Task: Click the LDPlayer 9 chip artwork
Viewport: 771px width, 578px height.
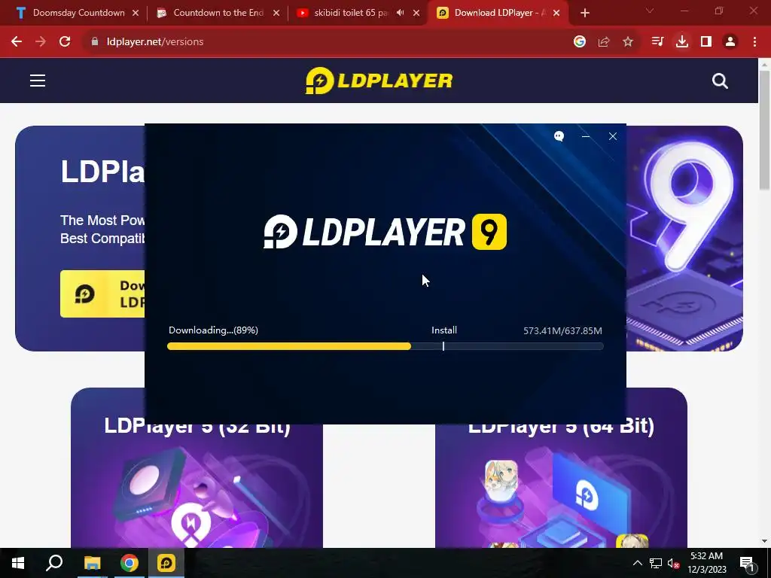Action: [x=684, y=239]
